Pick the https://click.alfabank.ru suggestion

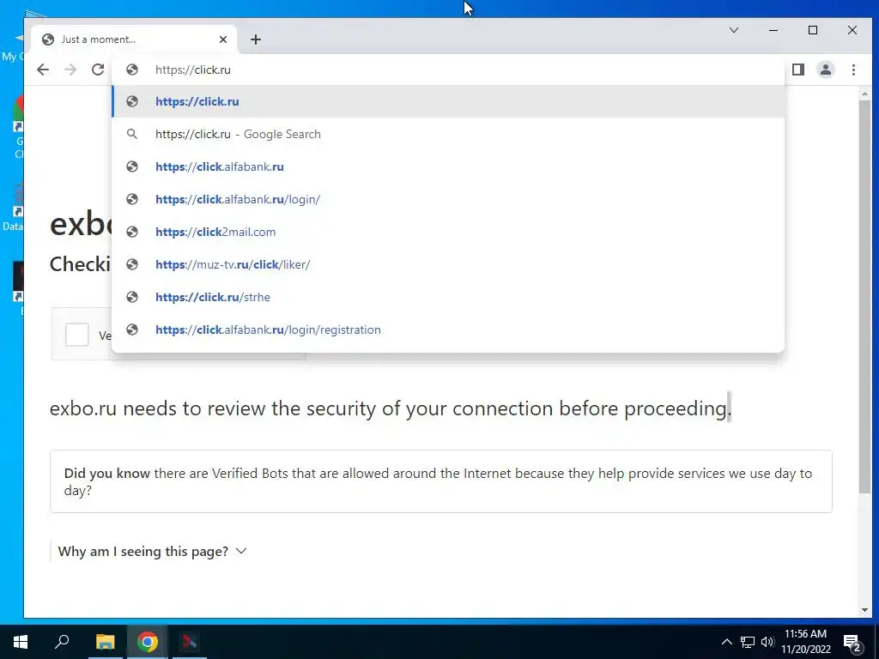tap(448, 166)
